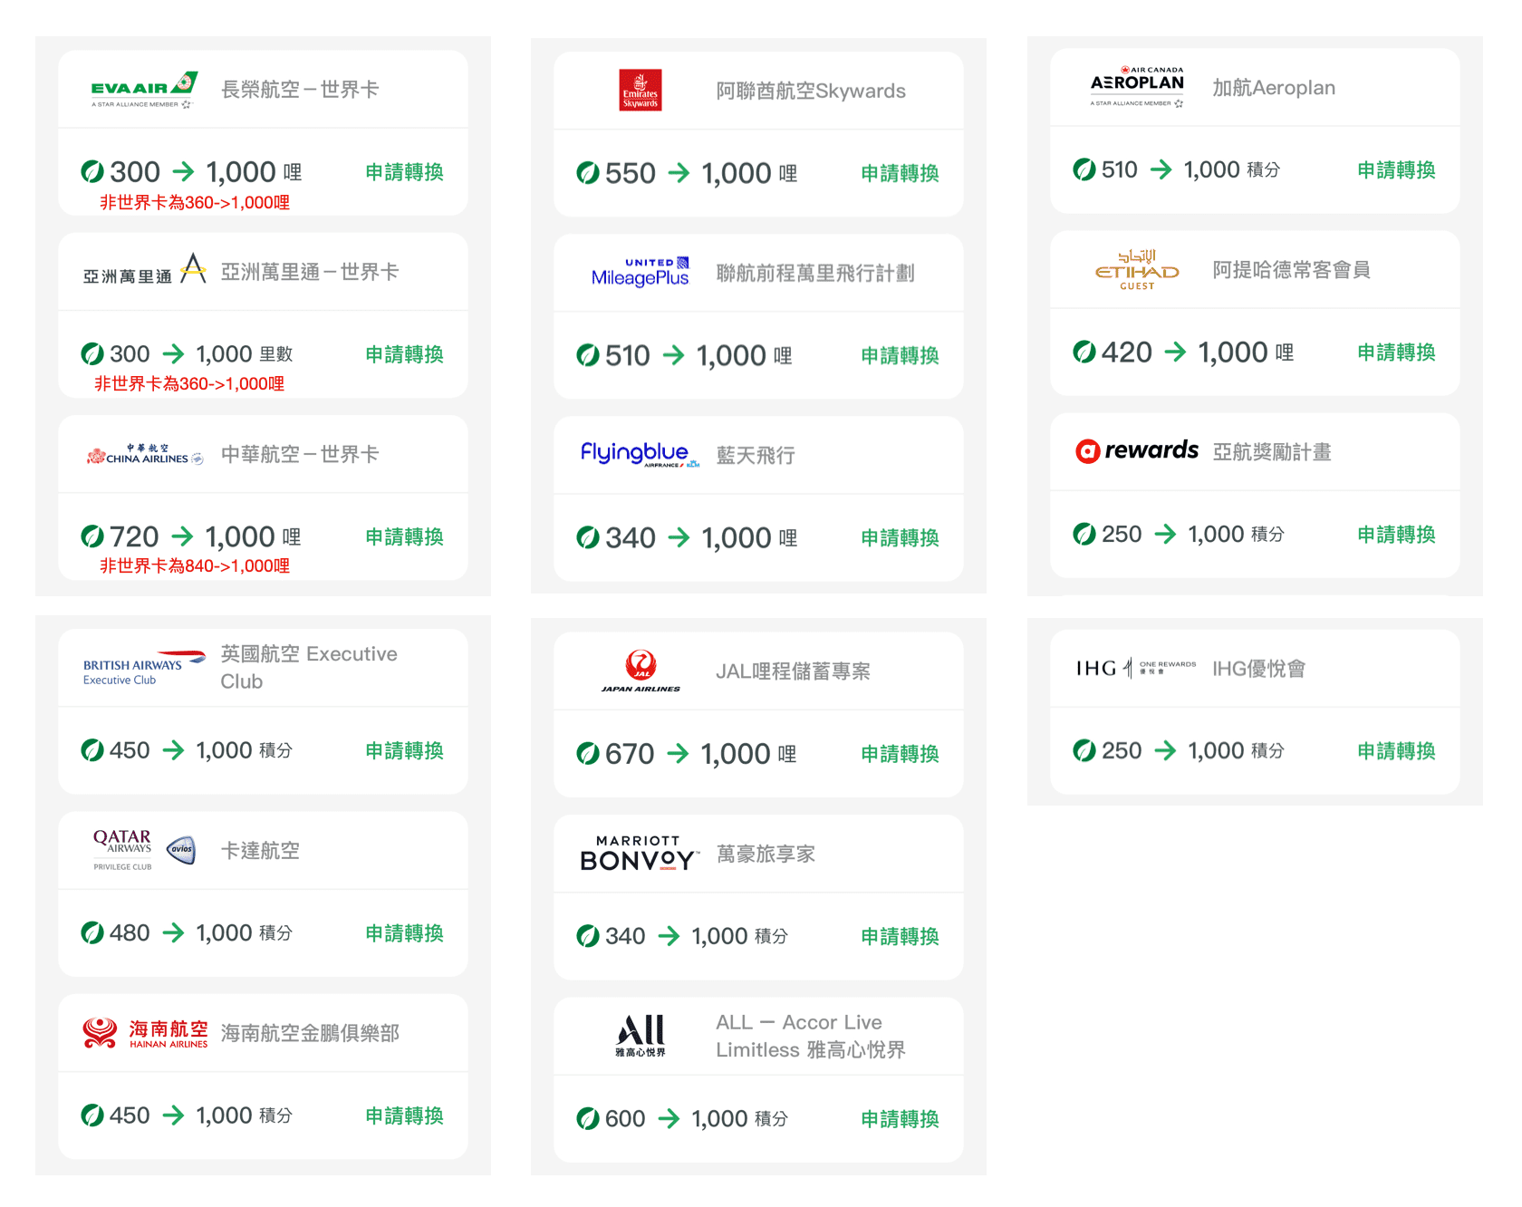Click the arrow icon in the IHG 250 row
The height and width of the screenshot is (1207, 1522).
[1165, 750]
